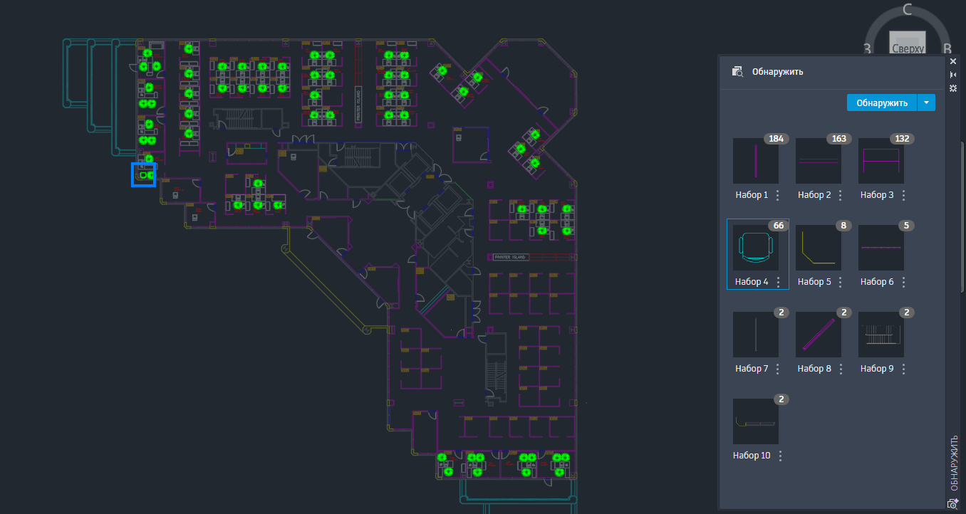966x514 pixels.
Task: Open the three-dot options icon for Набор 8
Action: (840, 369)
